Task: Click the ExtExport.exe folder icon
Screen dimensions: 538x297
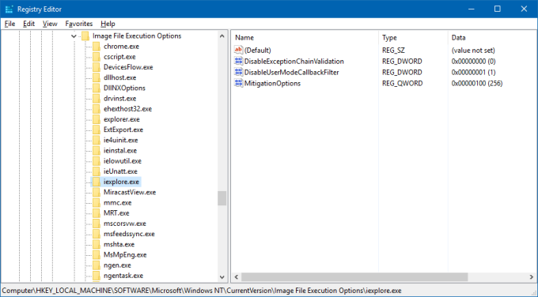Action: click(97, 130)
